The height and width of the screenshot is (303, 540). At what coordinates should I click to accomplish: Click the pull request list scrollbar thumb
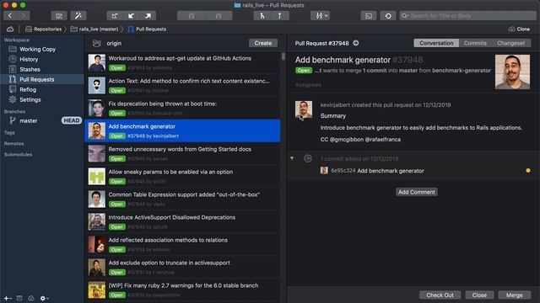coord(283,56)
